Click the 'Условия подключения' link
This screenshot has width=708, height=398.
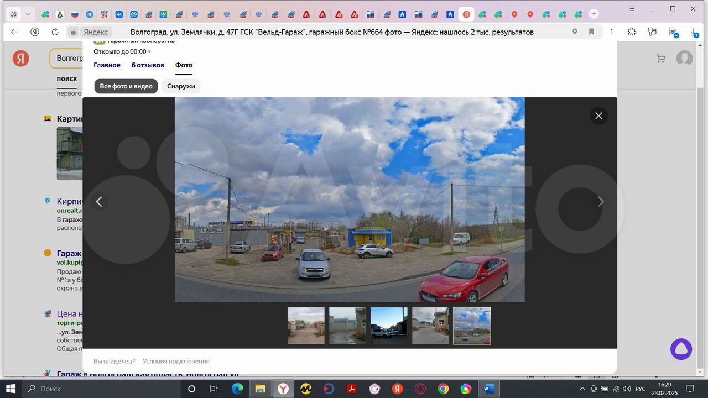tap(176, 361)
